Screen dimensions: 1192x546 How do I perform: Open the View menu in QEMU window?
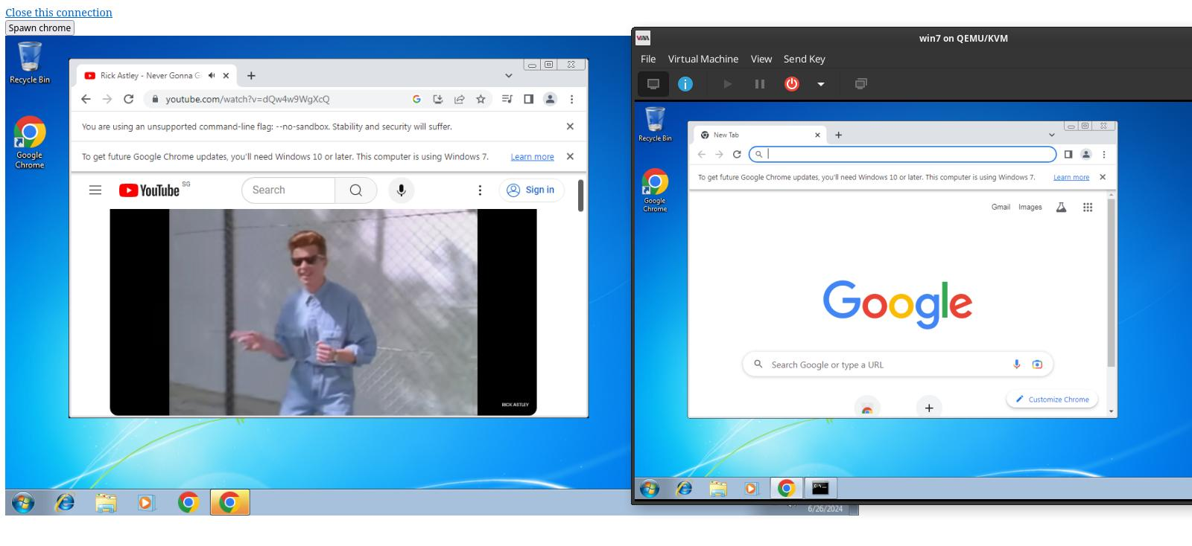(x=761, y=59)
